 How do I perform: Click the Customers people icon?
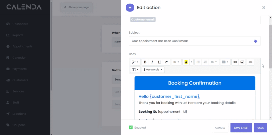click(8, 80)
